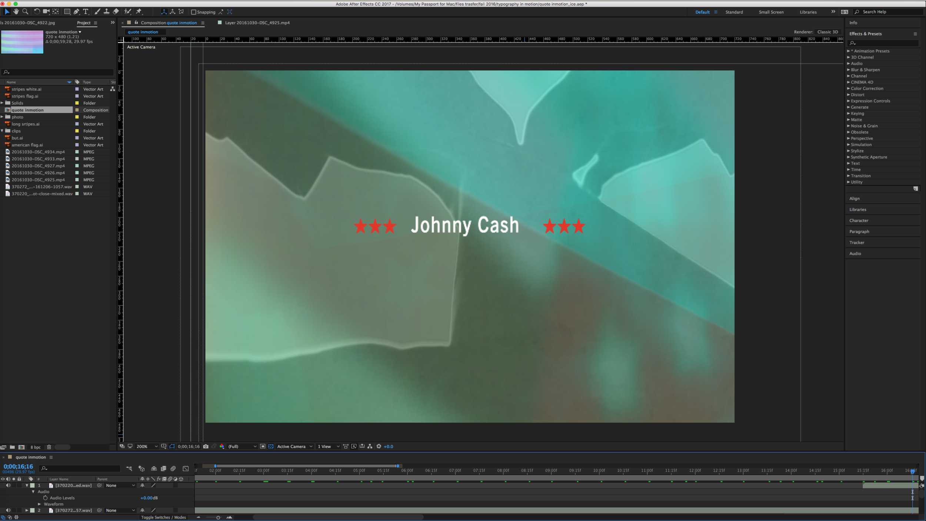Create a new folder in Project panel
Viewport: 926px width, 521px height.
coord(12,447)
